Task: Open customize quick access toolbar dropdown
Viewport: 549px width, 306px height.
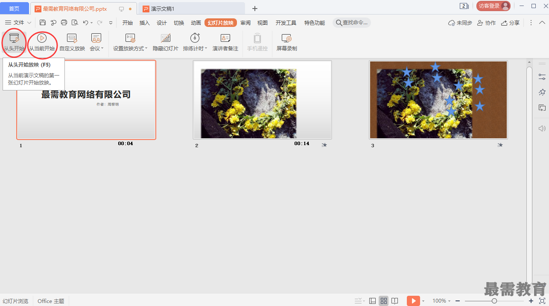Action: [111, 23]
